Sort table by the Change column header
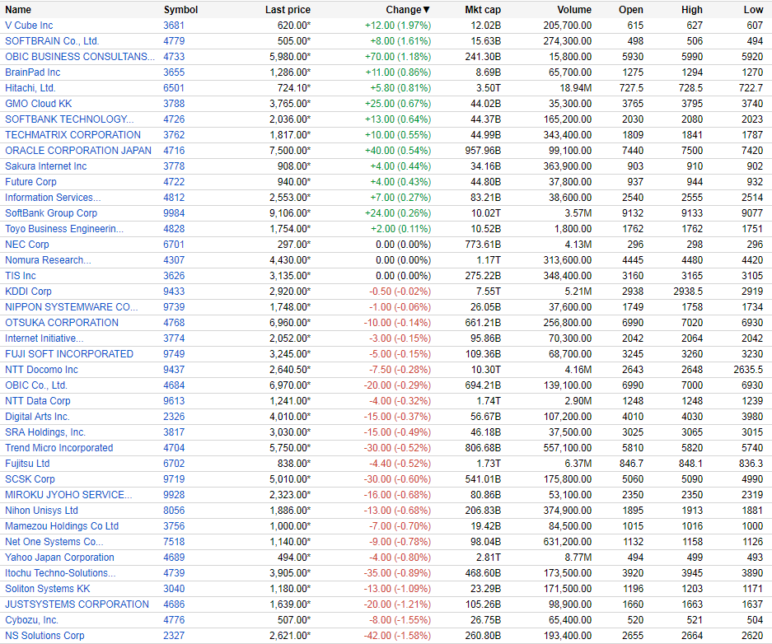This screenshot has width=772, height=644. pyautogui.click(x=408, y=10)
